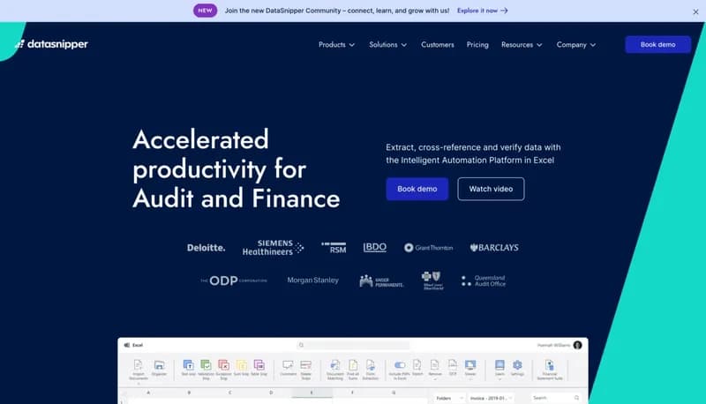Click the BDO logo
The height and width of the screenshot is (404, 706).
tap(374, 248)
